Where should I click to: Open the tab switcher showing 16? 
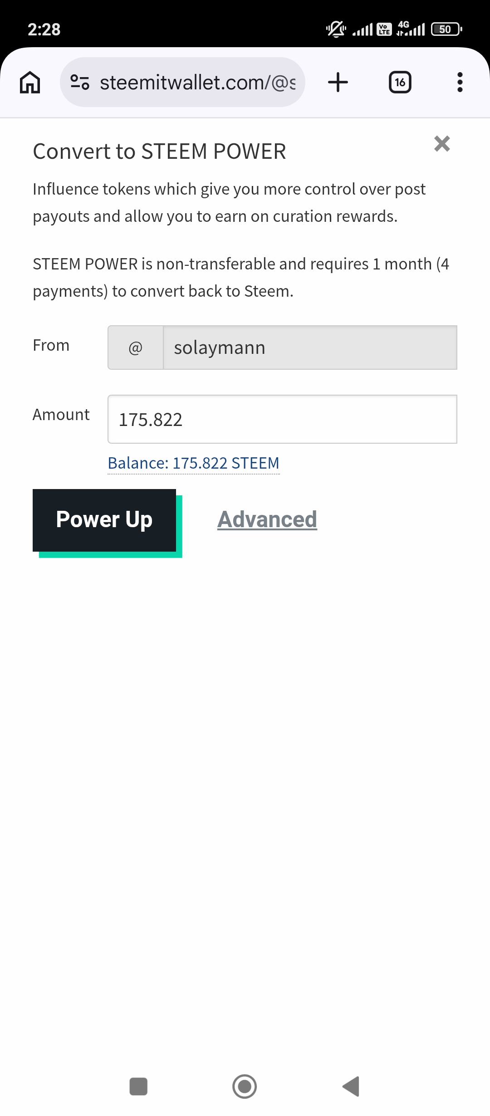[400, 83]
